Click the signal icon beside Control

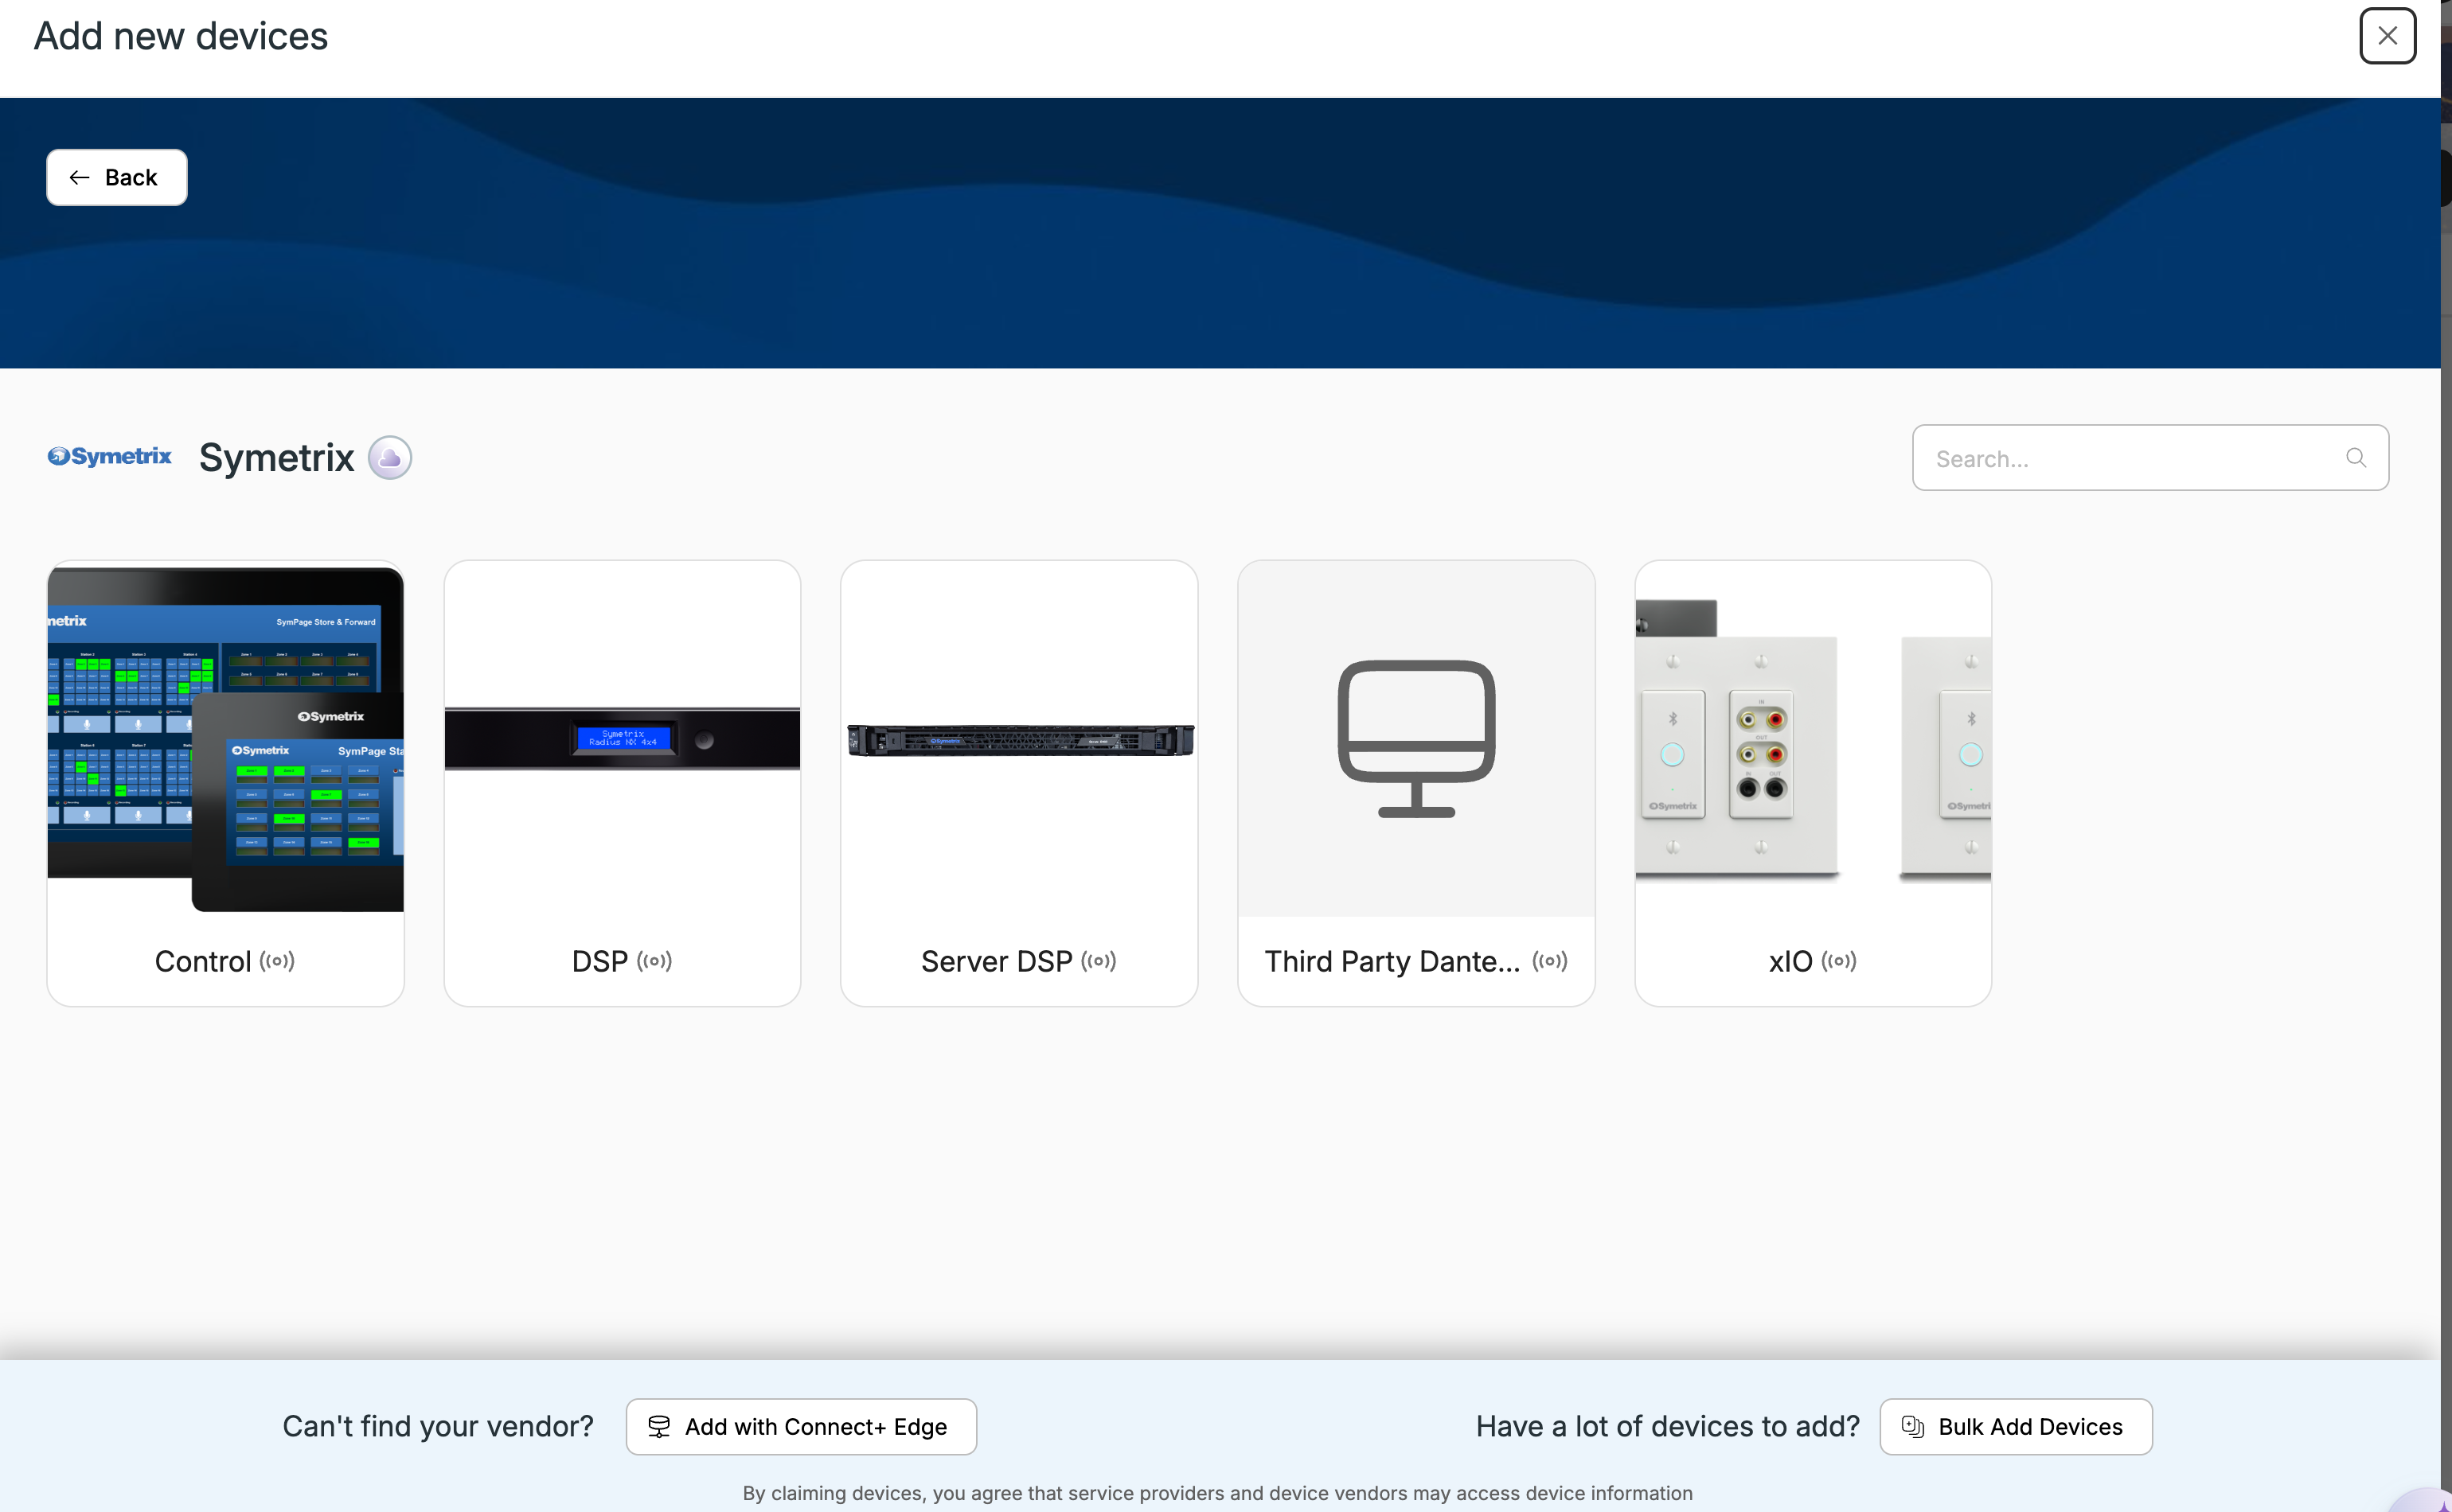pyautogui.click(x=277, y=961)
